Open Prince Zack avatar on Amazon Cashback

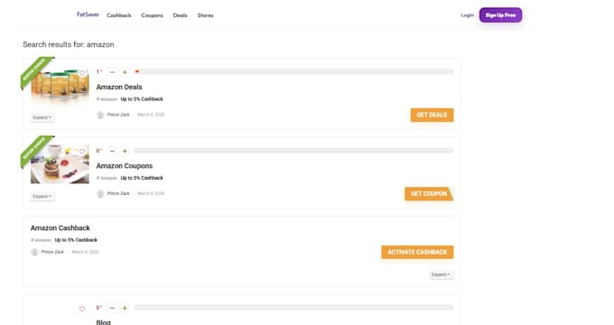(x=34, y=252)
